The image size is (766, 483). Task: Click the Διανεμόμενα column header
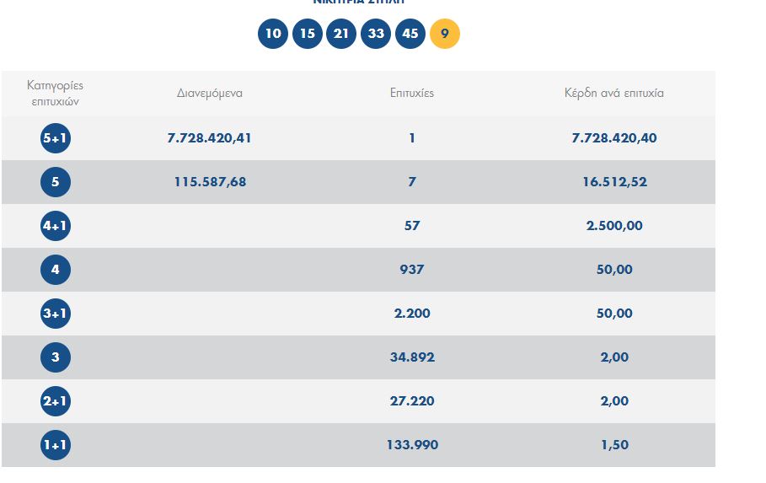coord(210,93)
